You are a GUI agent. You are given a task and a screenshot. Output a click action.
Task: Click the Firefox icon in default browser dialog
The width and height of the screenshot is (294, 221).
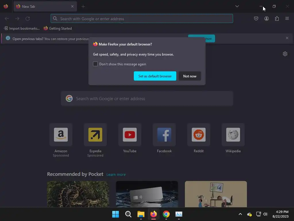click(95, 44)
